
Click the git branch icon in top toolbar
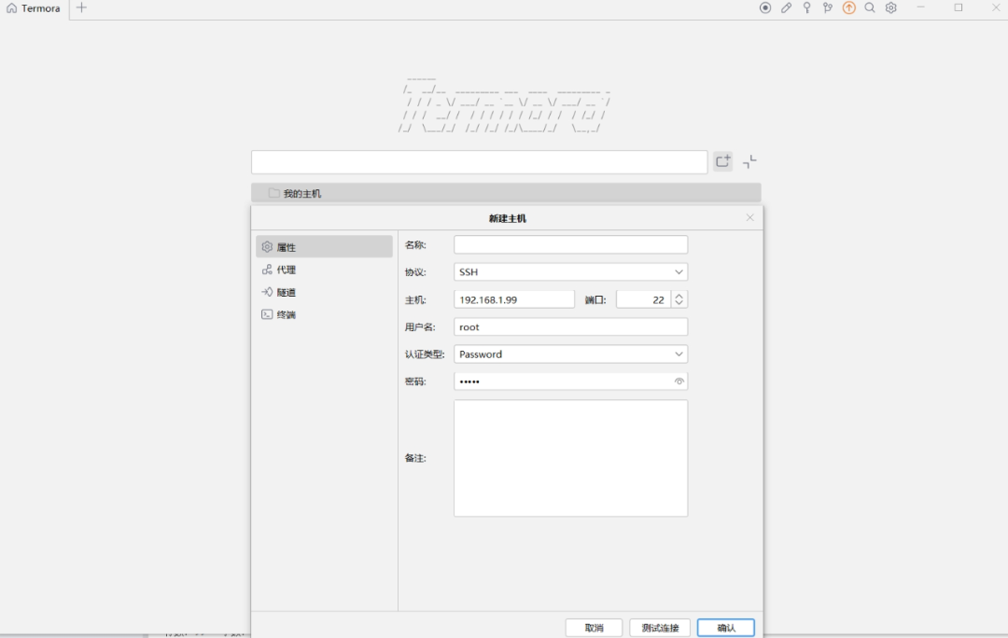828,7
